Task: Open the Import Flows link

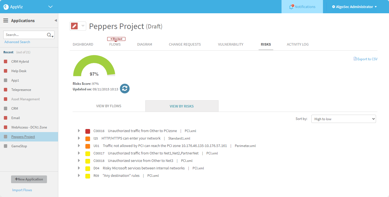Action: 22,190
